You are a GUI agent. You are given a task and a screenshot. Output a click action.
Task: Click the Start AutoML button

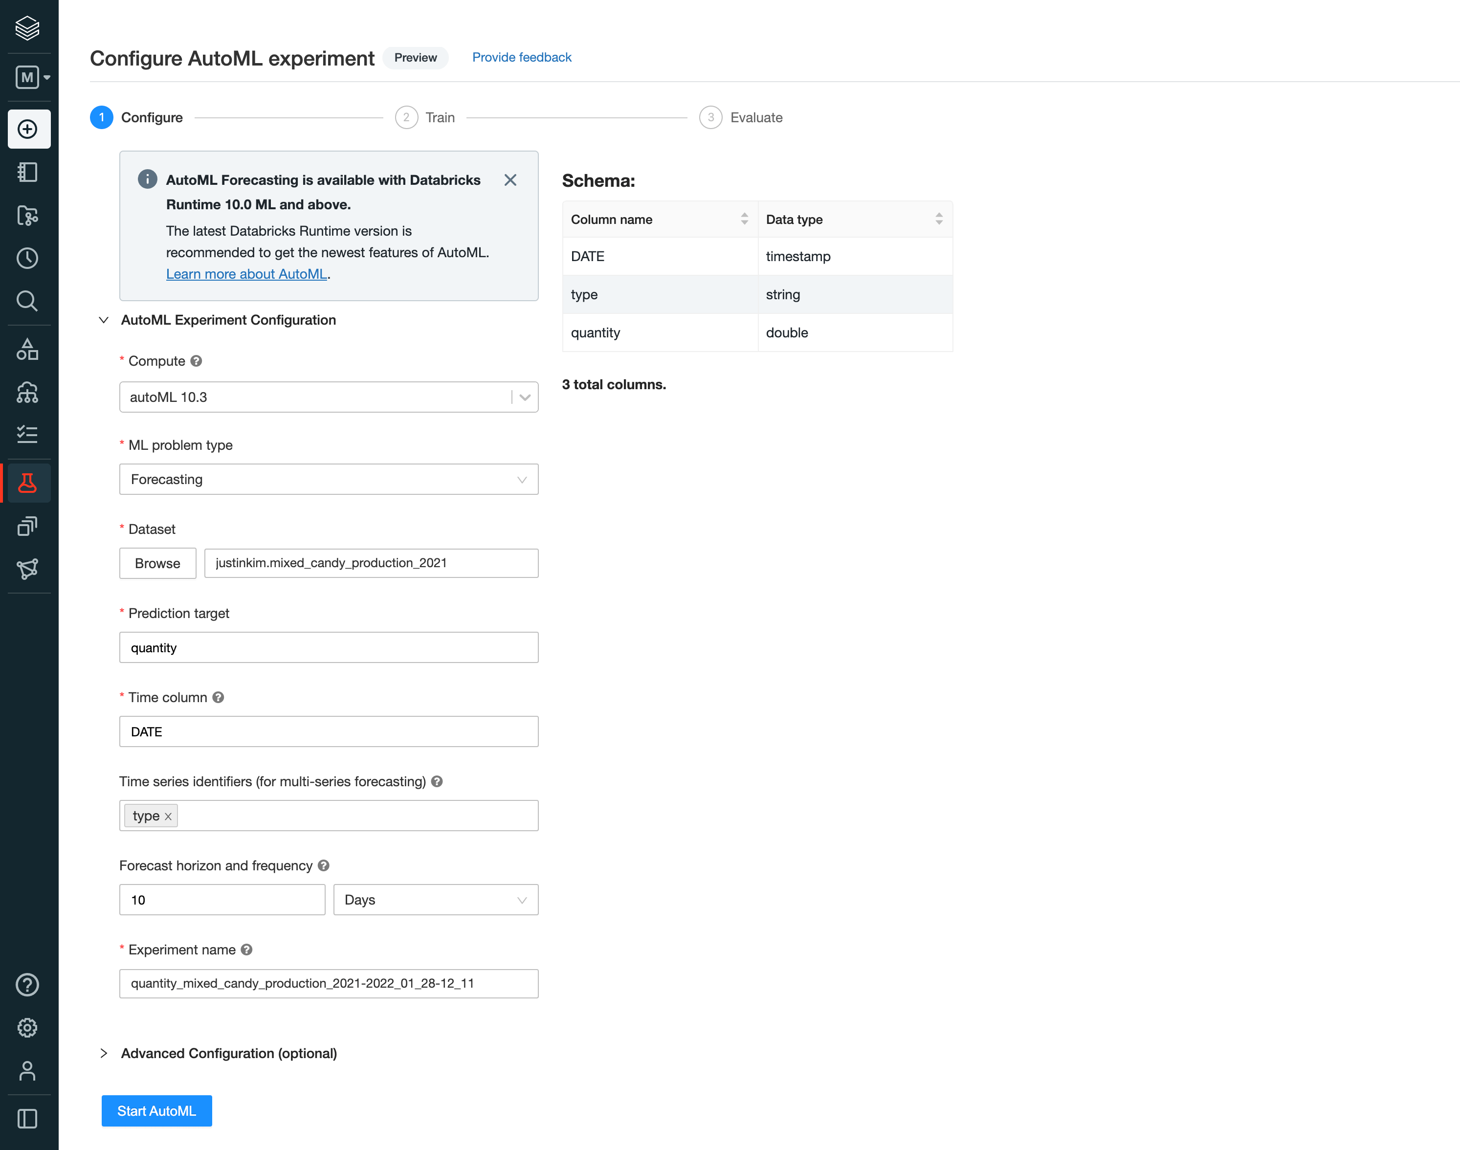point(156,1111)
